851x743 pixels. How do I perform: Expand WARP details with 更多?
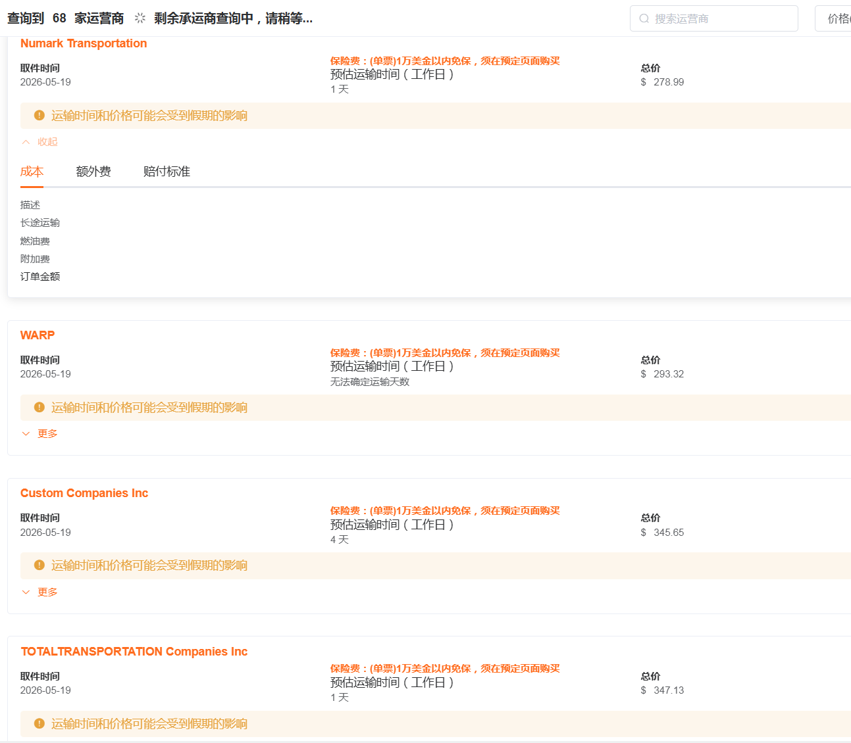pyautogui.click(x=39, y=433)
